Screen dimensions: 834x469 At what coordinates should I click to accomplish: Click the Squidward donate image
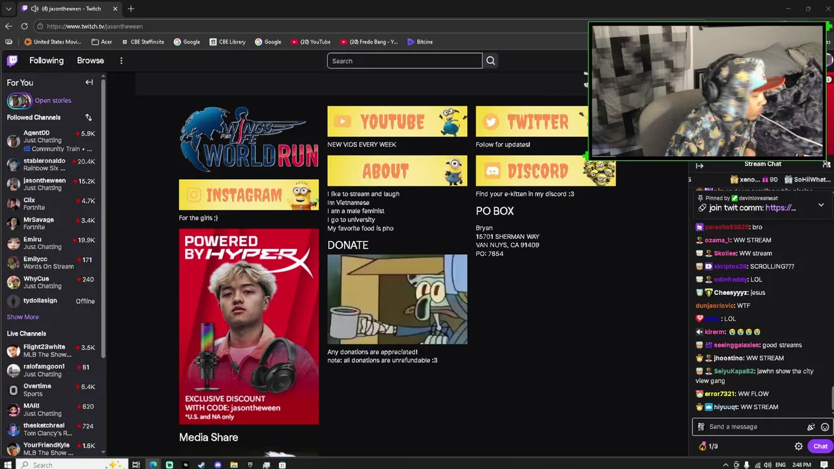(397, 300)
